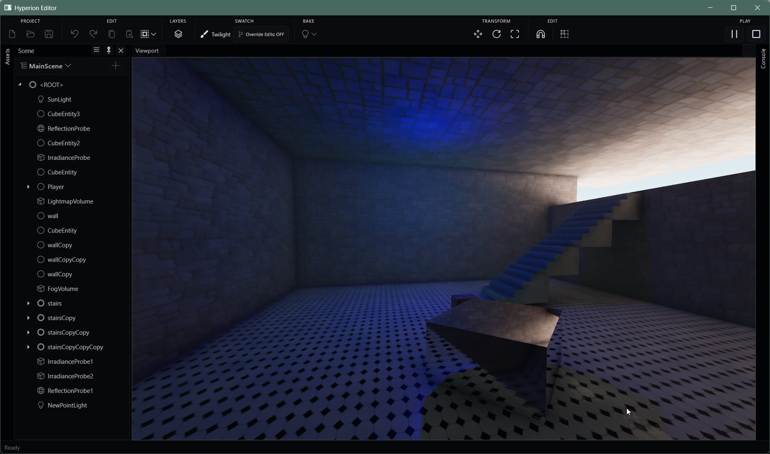This screenshot has width=770, height=454.
Task: Save the project with disk icon
Action: pos(49,34)
